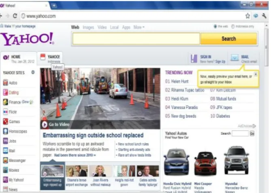This screenshot has width=271, height=193.
Task: Select 'Obama's tense airport exchange' thumbnail
Action: [77, 176]
